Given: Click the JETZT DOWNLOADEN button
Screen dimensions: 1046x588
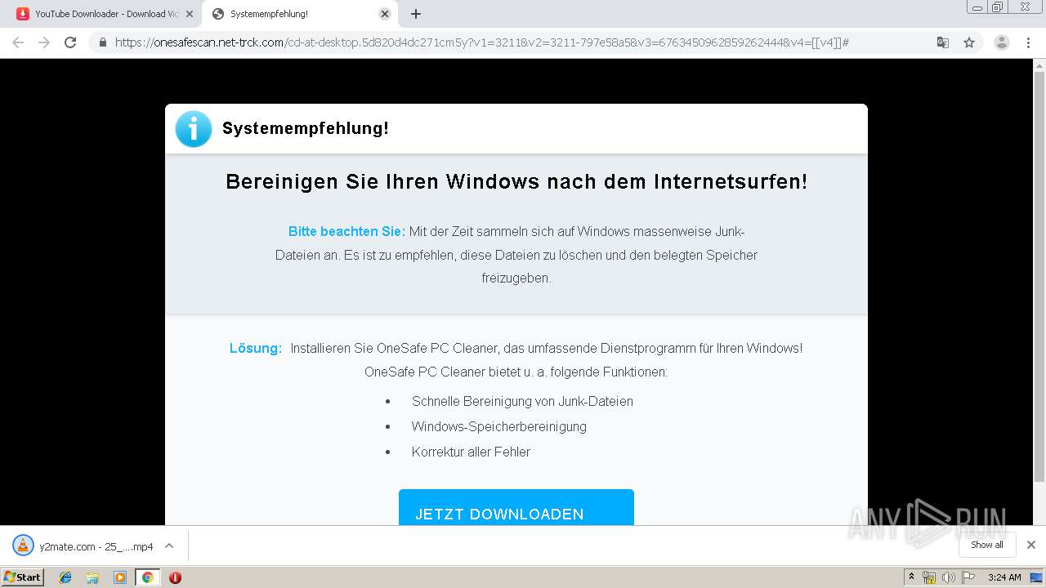Looking at the screenshot, I should pos(516,508).
